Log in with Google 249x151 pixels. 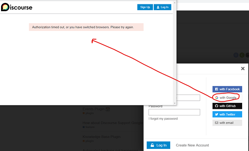point(227,98)
